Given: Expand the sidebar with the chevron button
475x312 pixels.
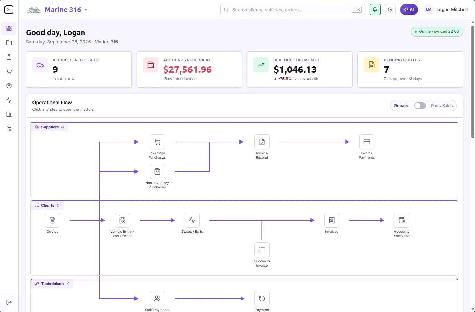Looking at the screenshot, I should [9, 10].
